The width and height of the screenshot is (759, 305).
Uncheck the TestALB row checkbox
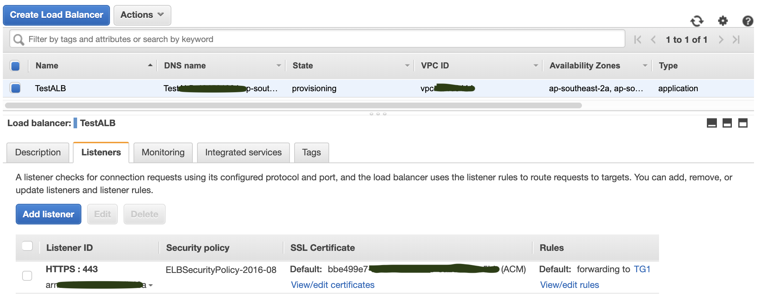pos(15,88)
